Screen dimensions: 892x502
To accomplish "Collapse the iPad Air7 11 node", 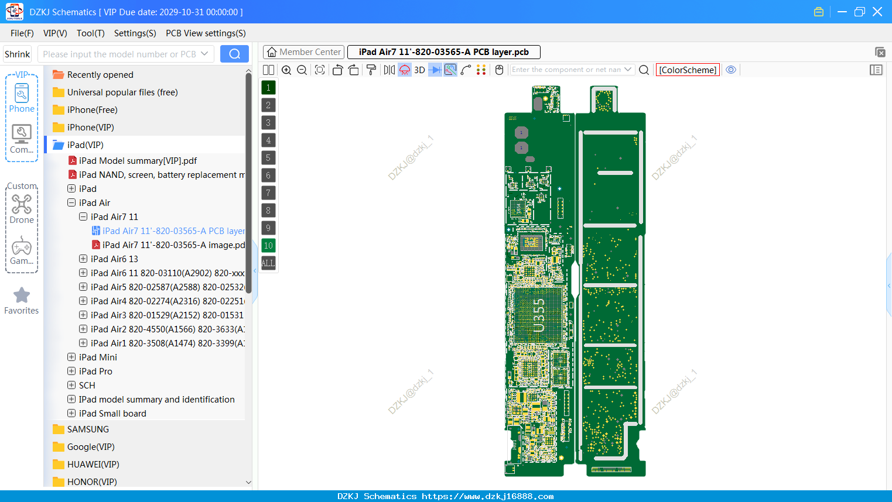I will point(83,216).
